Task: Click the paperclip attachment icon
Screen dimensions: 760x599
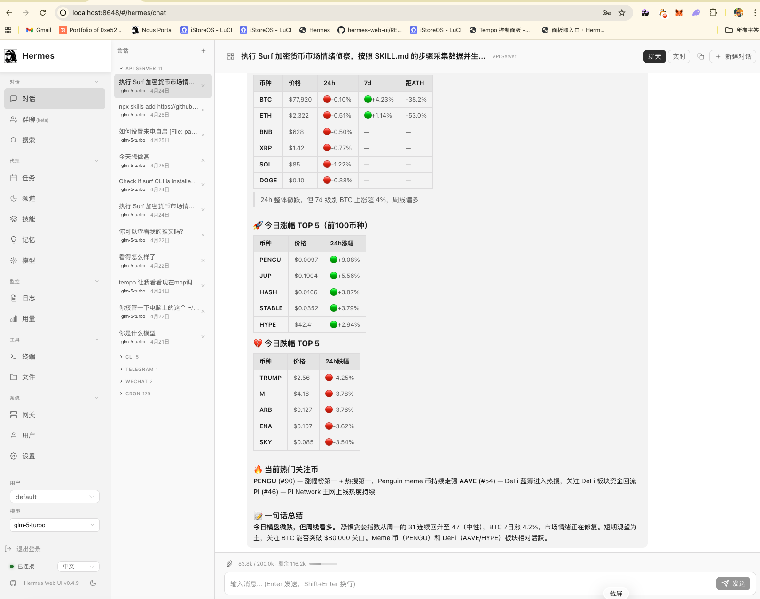Action: [230, 563]
